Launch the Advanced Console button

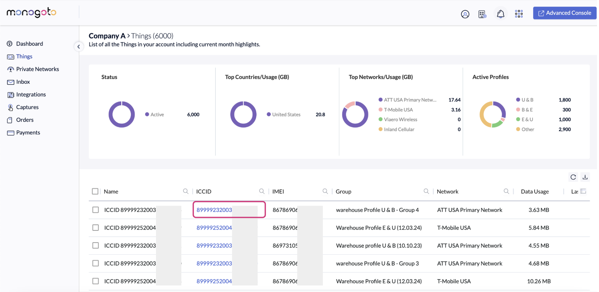click(565, 13)
